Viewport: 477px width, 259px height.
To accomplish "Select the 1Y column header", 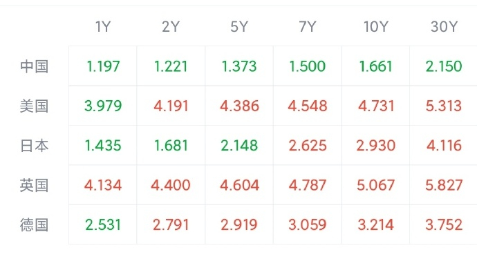I will (x=103, y=27).
